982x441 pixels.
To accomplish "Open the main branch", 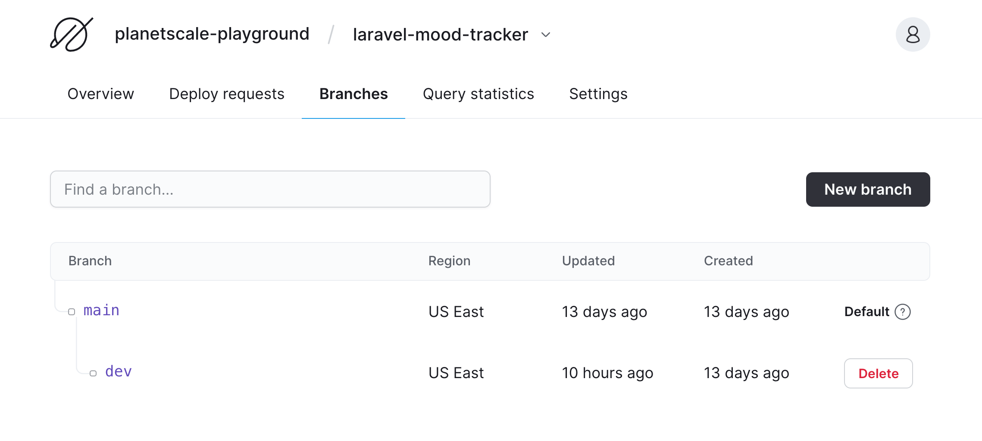I will pyautogui.click(x=101, y=311).
